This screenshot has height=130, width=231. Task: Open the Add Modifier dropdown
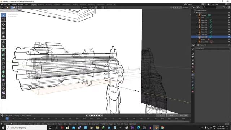click(x=213, y=49)
